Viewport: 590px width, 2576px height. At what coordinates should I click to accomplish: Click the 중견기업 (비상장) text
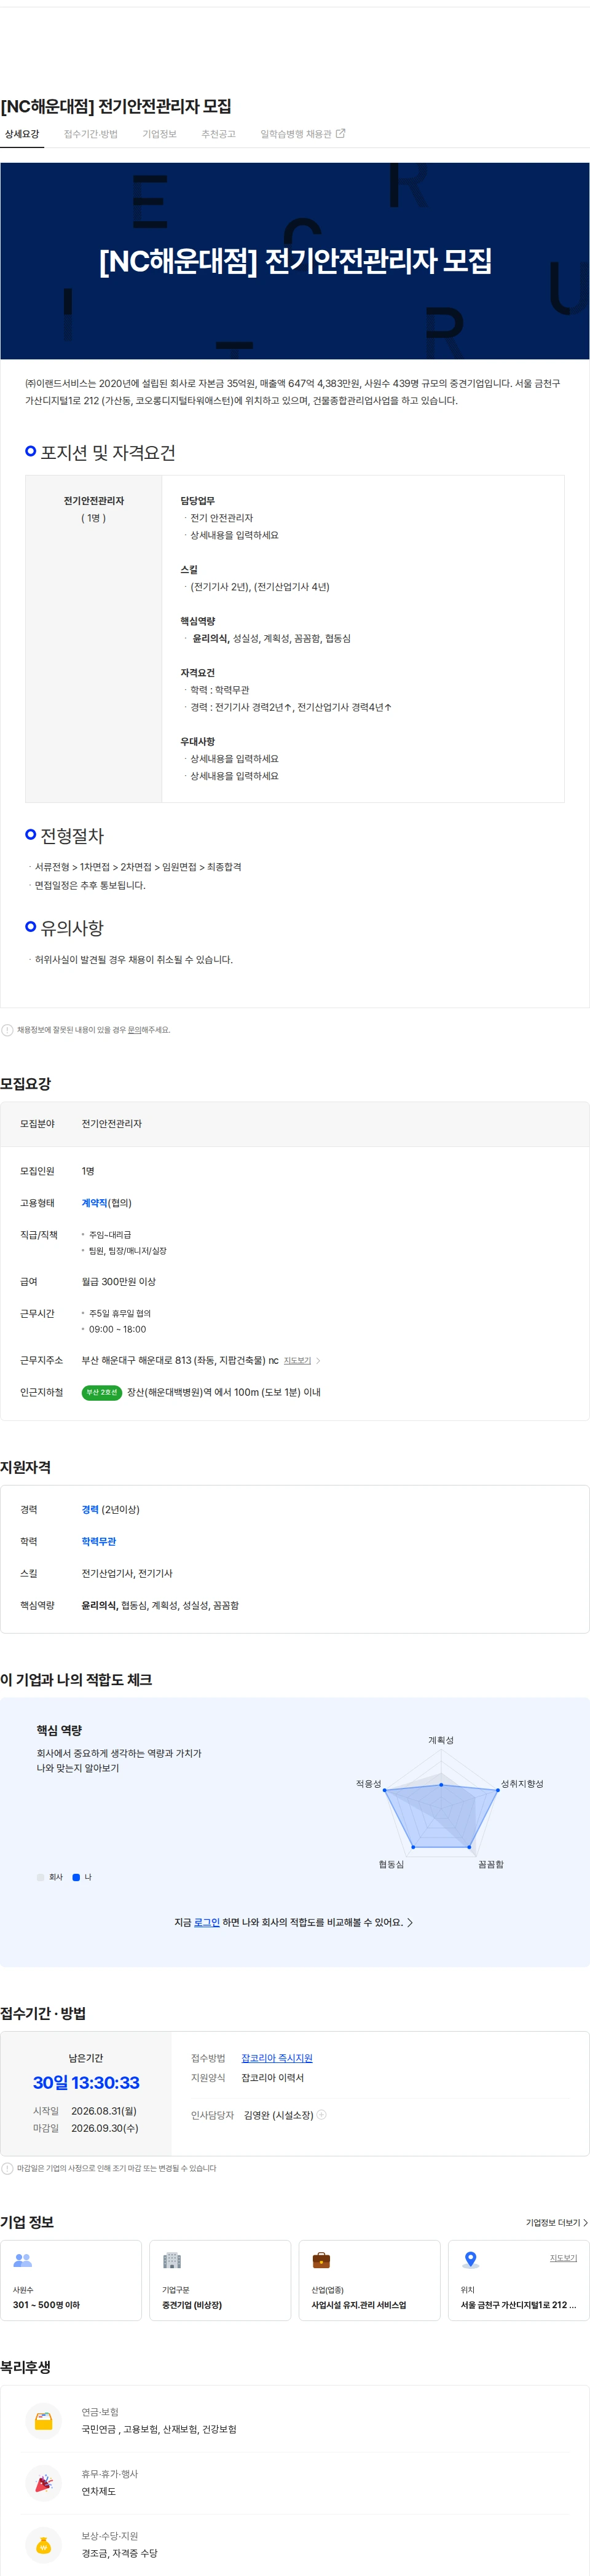click(x=192, y=2305)
